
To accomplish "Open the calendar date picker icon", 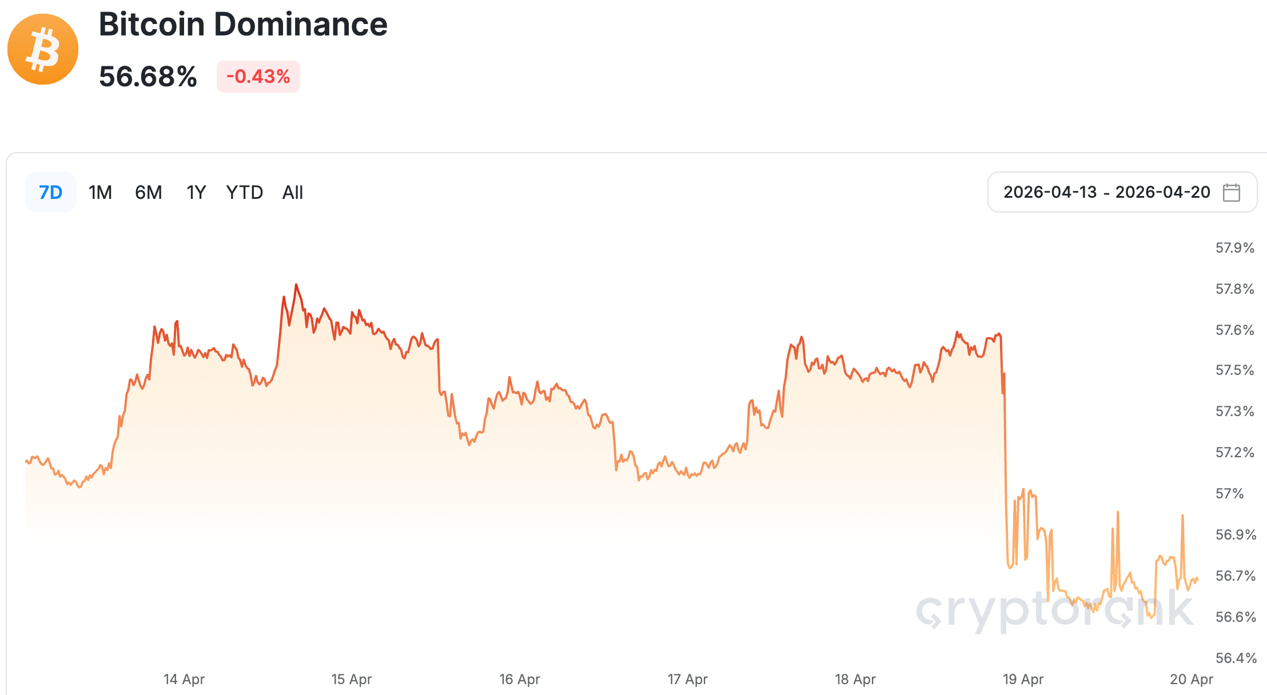I will pyautogui.click(x=1231, y=193).
